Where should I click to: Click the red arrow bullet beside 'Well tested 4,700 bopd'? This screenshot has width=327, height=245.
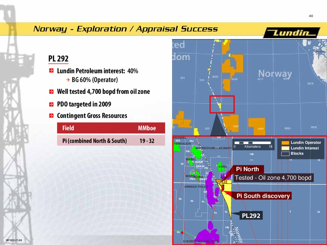52,91
